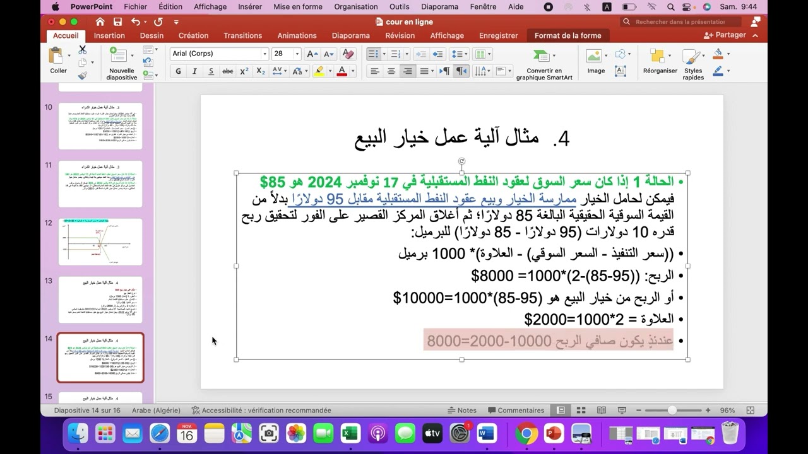Apply subscript X₂ formatting
The height and width of the screenshot is (454, 808).
tap(261, 71)
